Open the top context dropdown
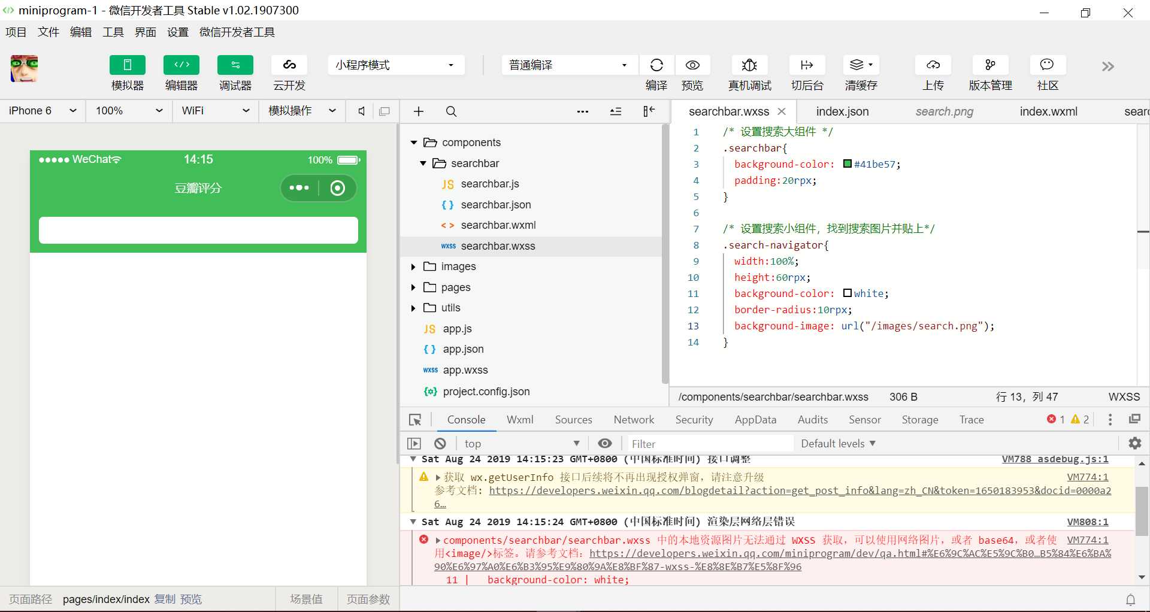The height and width of the screenshot is (612, 1150). coord(521,444)
